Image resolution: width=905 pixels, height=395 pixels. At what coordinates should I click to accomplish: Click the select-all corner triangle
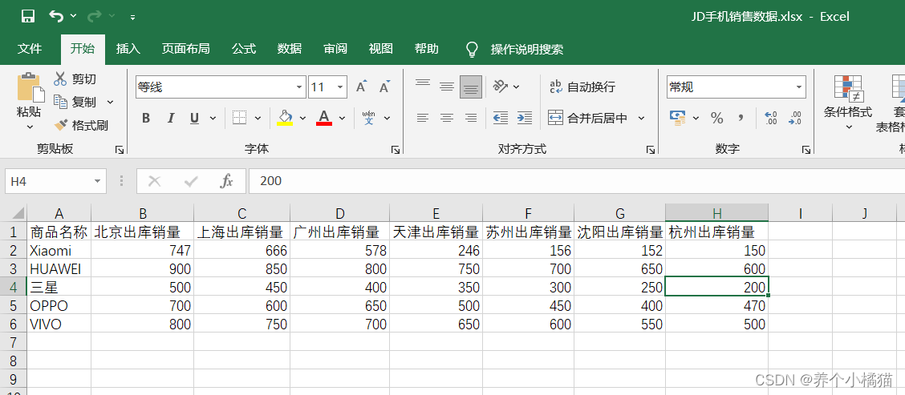pos(17,213)
